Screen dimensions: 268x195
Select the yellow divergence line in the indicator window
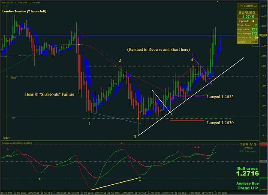[116, 183]
